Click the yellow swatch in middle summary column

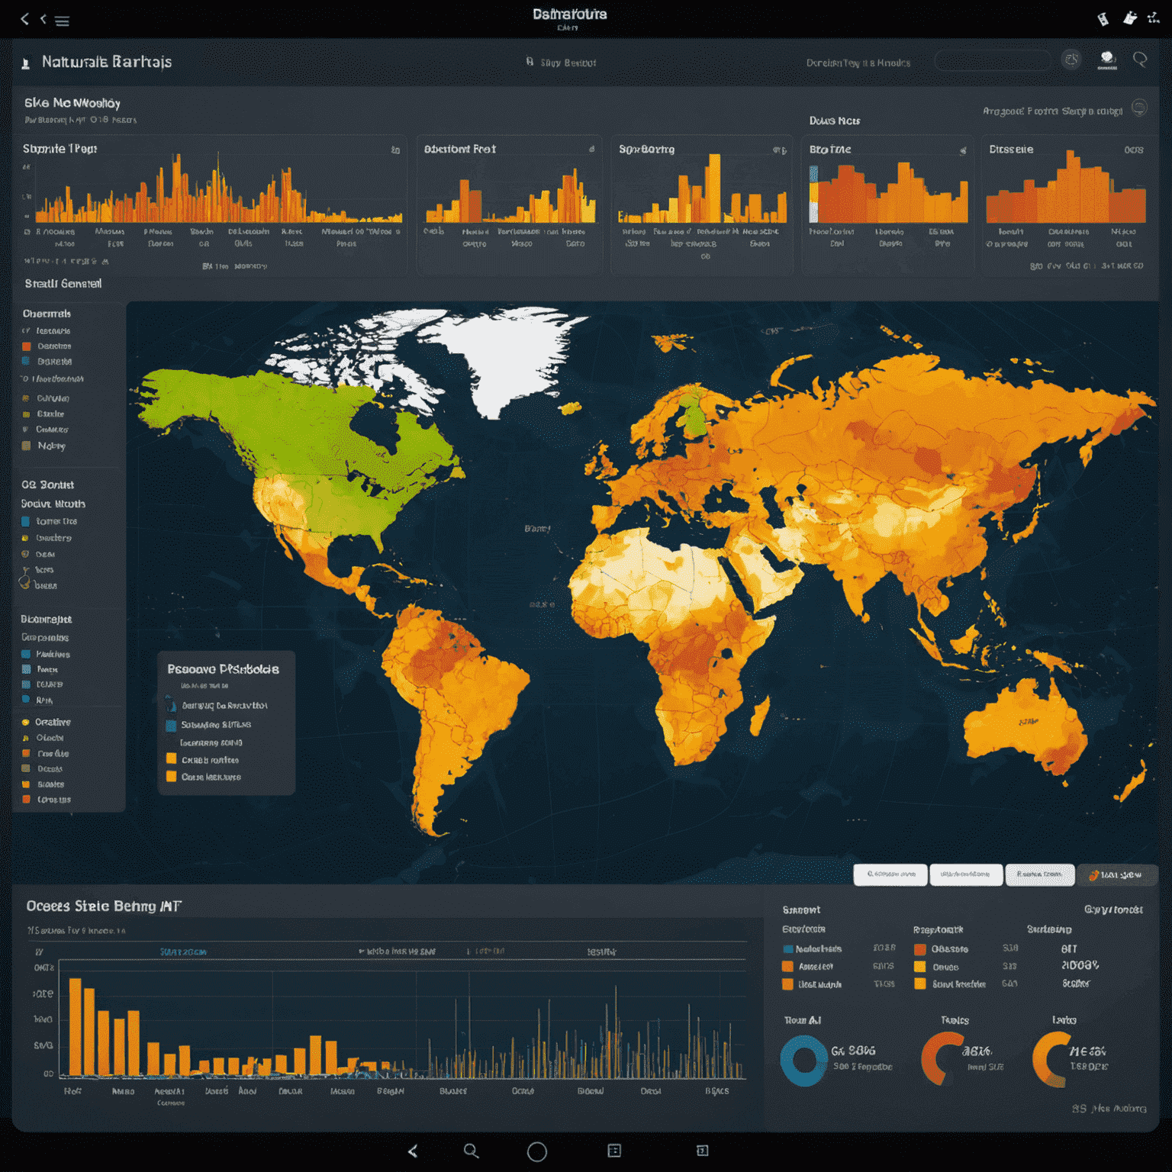[920, 967]
